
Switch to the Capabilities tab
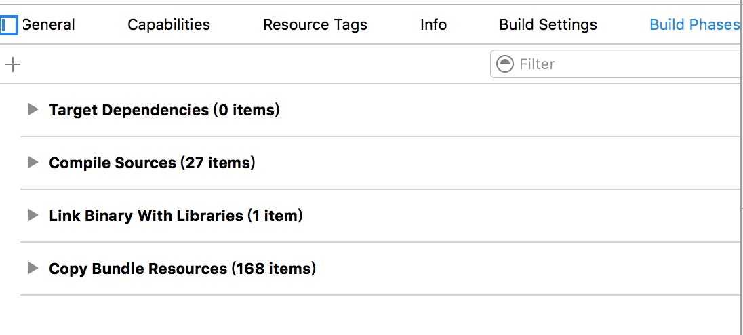point(169,24)
